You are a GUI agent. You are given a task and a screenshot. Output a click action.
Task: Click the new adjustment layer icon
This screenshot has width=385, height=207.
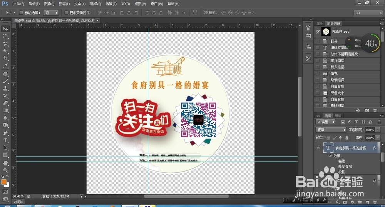(x=353, y=202)
